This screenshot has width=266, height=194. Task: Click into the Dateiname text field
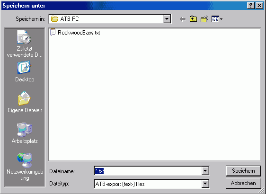pos(148,171)
